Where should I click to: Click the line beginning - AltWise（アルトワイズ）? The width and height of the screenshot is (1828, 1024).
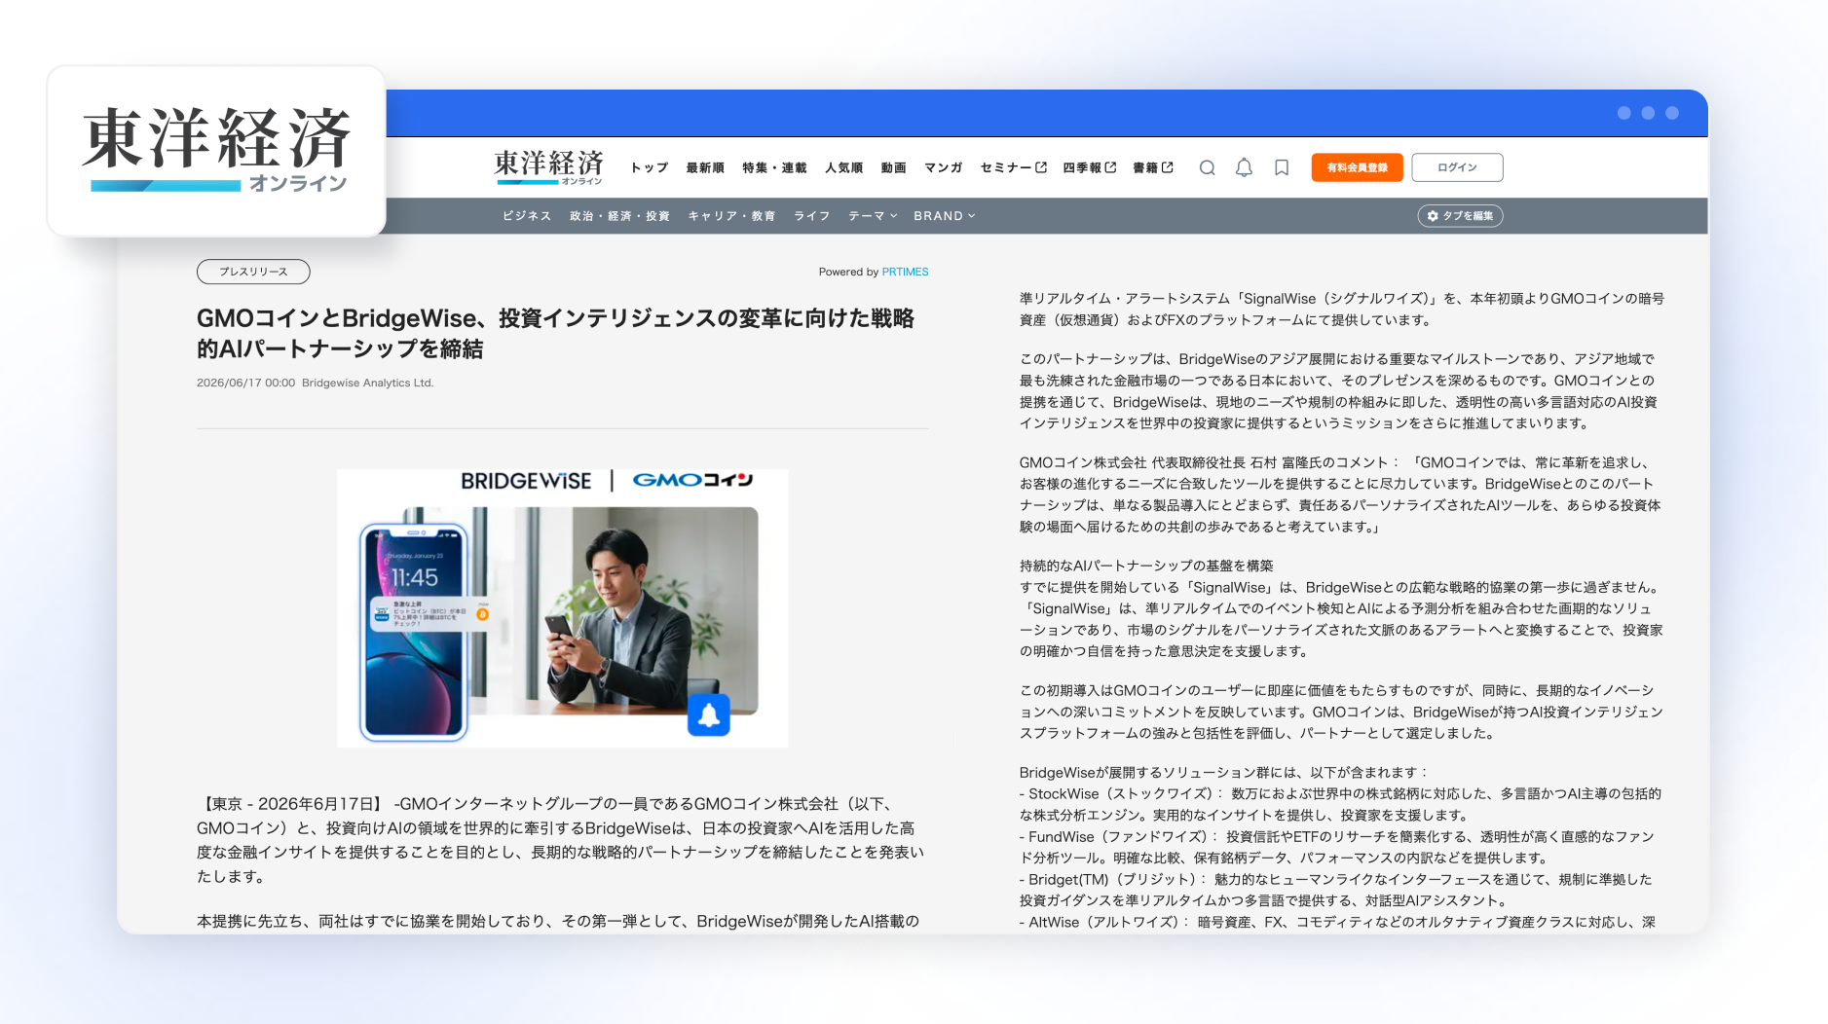coord(1337,922)
